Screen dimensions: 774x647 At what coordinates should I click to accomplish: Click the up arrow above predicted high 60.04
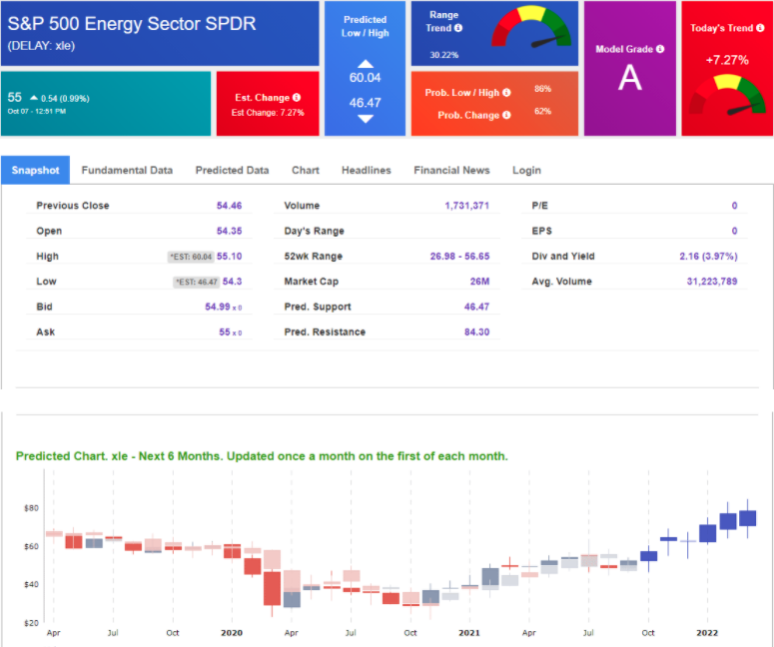(366, 64)
